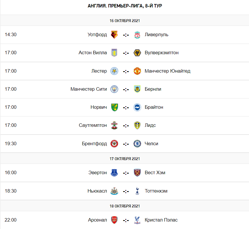Select the 14:30 kickoff time entry
Viewport: 249px width, 229px height.
click(11, 34)
